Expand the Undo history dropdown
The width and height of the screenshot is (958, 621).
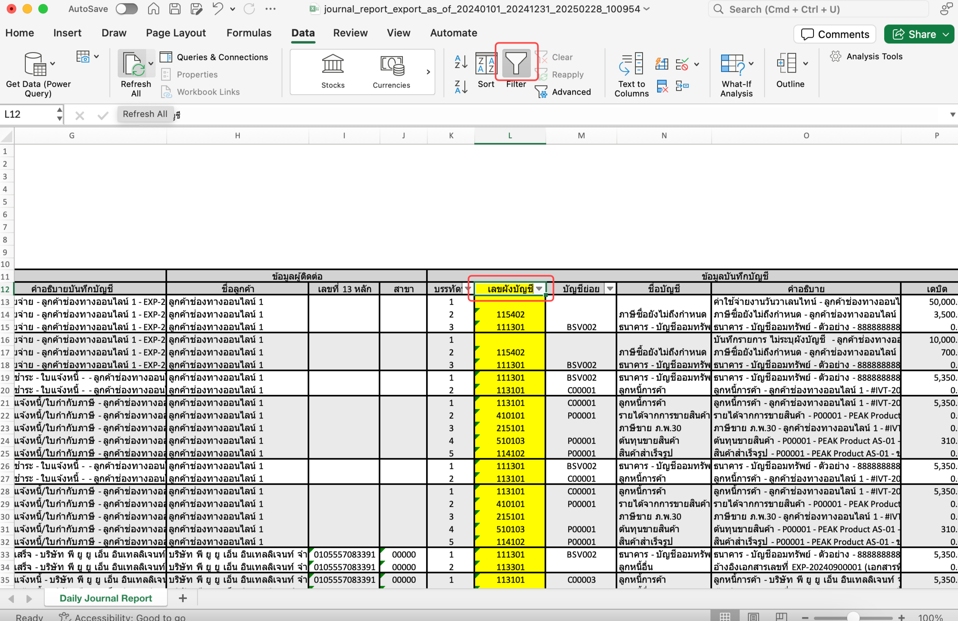[x=233, y=9]
